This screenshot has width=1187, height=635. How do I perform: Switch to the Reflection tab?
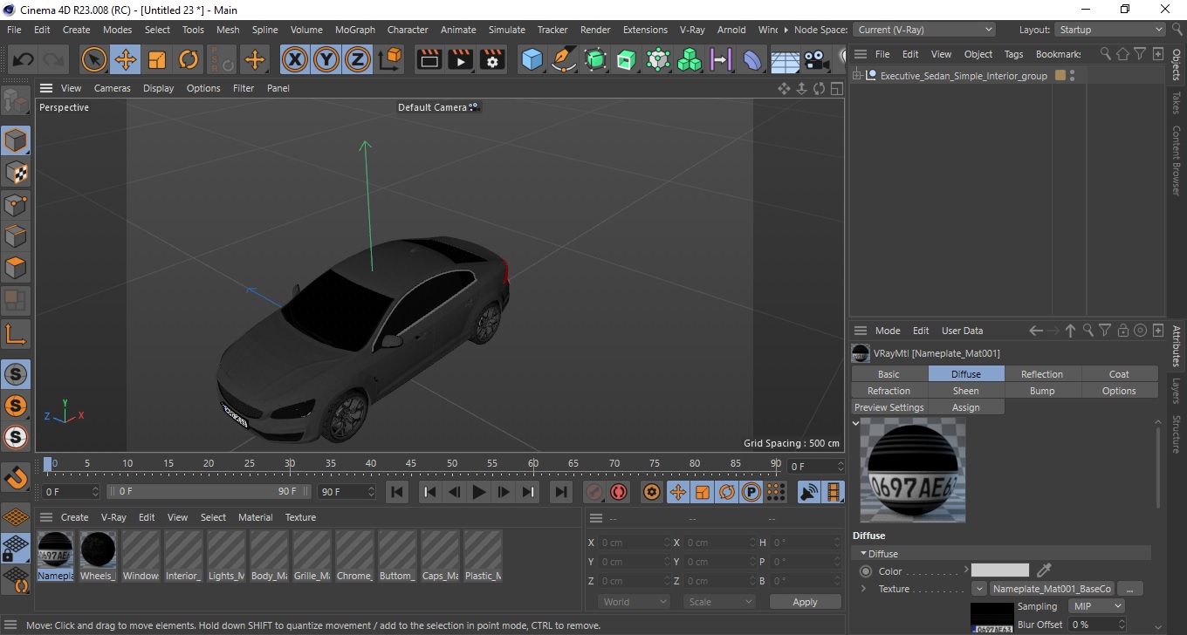click(1042, 374)
